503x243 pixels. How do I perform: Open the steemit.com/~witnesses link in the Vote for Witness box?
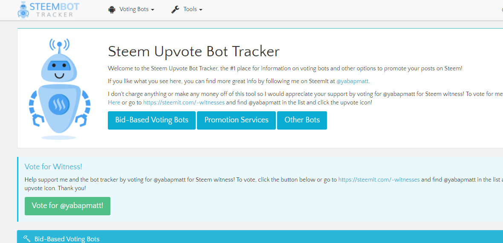click(x=379, y=180)
